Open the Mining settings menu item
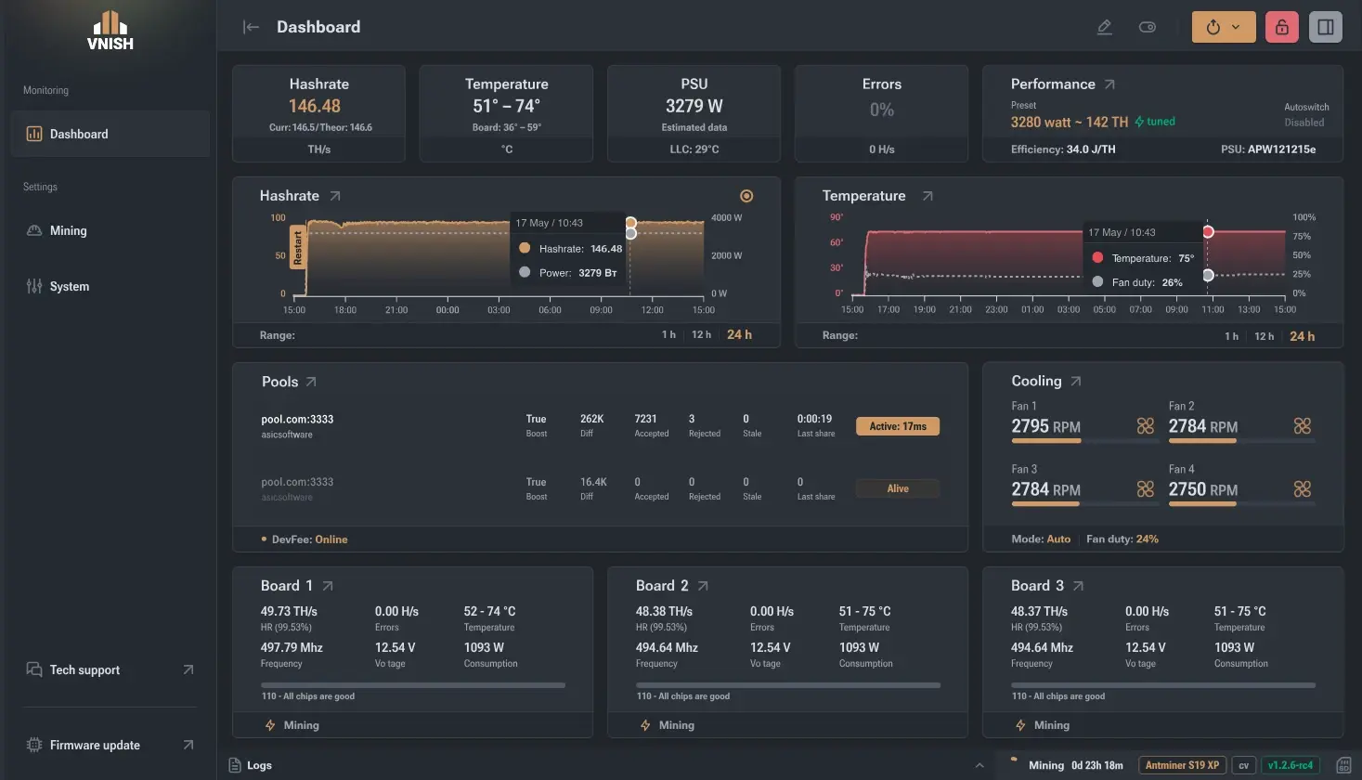Image resolution: width=1362 pixels, height=780 pixels. click(x=69, y=231)
